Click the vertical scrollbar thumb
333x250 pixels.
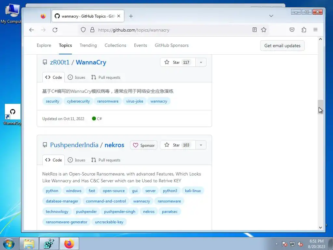pos(320,107)
